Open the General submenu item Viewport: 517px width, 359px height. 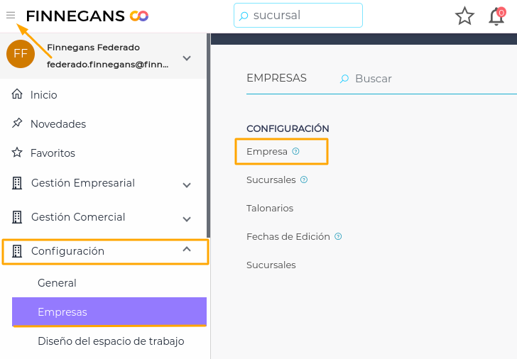[57, 282]
